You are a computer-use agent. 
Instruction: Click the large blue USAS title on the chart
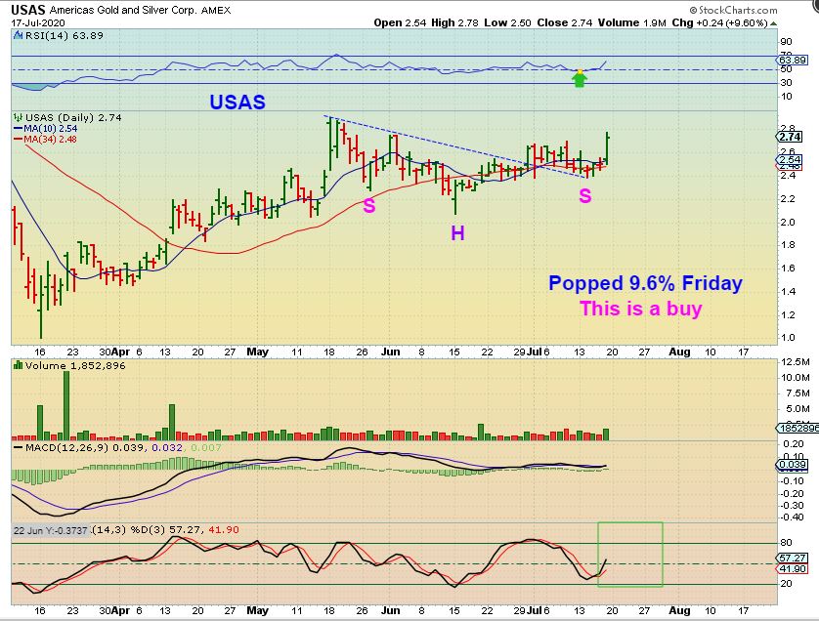pos(237,103)
